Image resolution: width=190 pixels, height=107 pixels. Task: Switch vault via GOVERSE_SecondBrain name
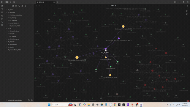pos(15,100)
